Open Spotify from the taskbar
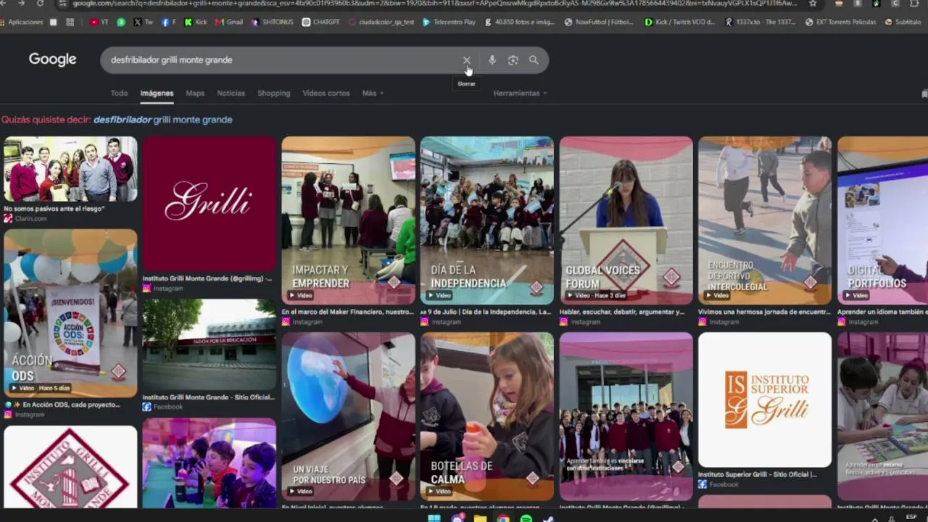This screenshot has height=522, width=928. point(526,518)
